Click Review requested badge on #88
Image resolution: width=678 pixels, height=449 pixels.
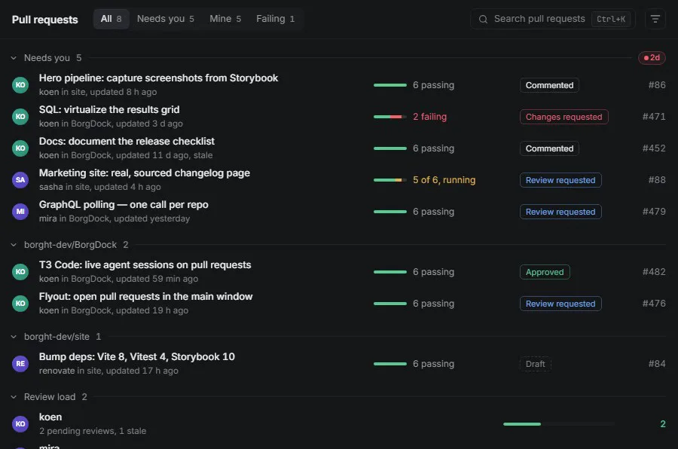click(x=560, y=180)
